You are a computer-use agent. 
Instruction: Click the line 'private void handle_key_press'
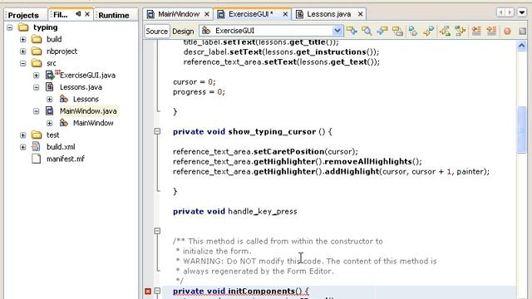point(234,212)
